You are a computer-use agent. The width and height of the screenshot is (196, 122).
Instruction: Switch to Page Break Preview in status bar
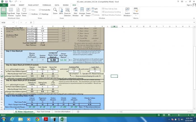[169, 115]
